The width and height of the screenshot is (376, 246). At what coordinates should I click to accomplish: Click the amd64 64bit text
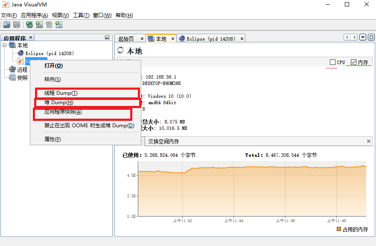click(x=162, y=102)
